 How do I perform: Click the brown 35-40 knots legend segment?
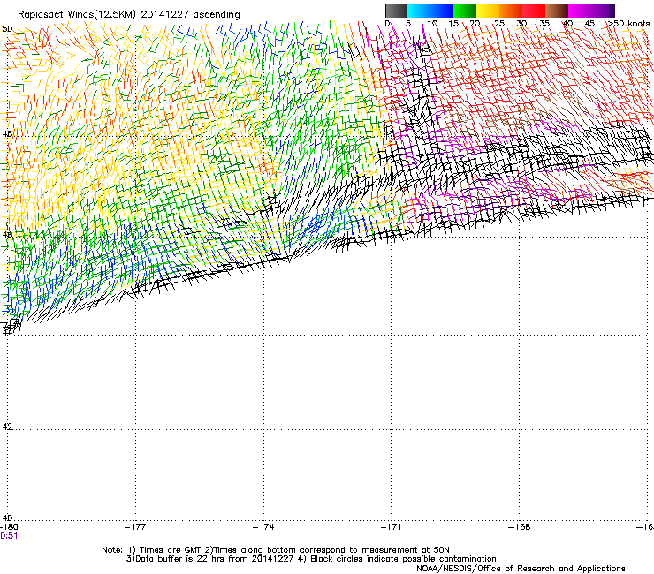pyautogui.click(x=557, y=11)
